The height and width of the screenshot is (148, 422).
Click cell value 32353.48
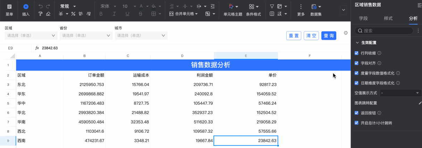128,122
